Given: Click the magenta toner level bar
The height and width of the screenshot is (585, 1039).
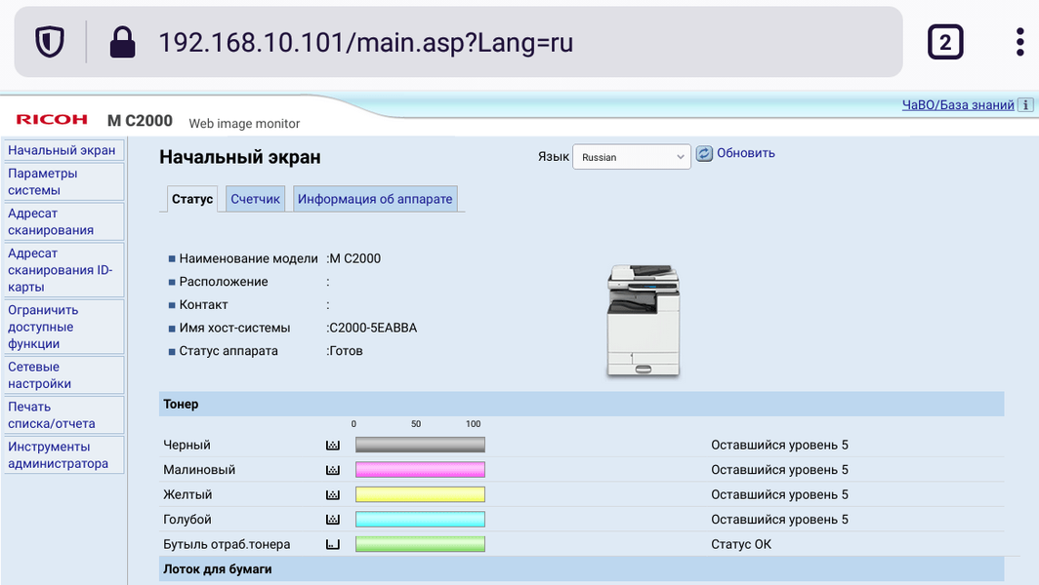Looking at the screenshot, I should coord(420,470).
